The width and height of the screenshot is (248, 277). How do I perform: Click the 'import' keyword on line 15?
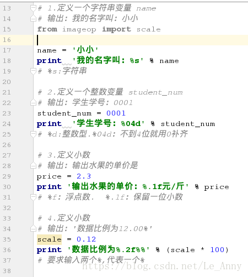point(116,29)
